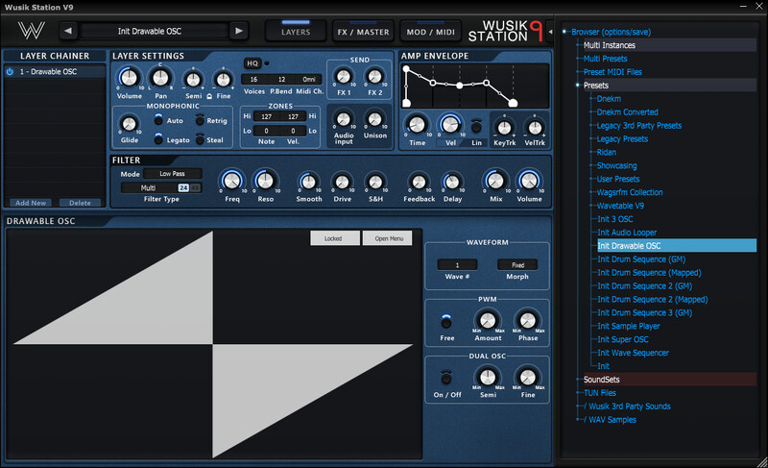Enable the Legato switch
Viewport: 768px width, 468px height.
coord(158,139)
